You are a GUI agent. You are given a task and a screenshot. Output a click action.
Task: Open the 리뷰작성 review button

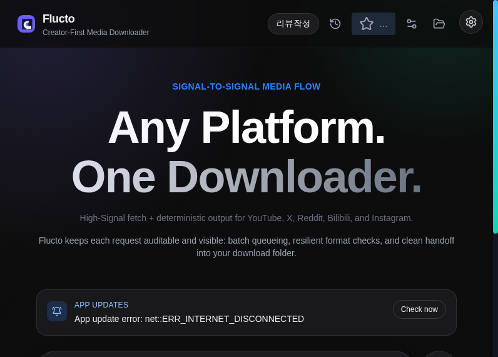pyautogui.click(x=293, y=24)
